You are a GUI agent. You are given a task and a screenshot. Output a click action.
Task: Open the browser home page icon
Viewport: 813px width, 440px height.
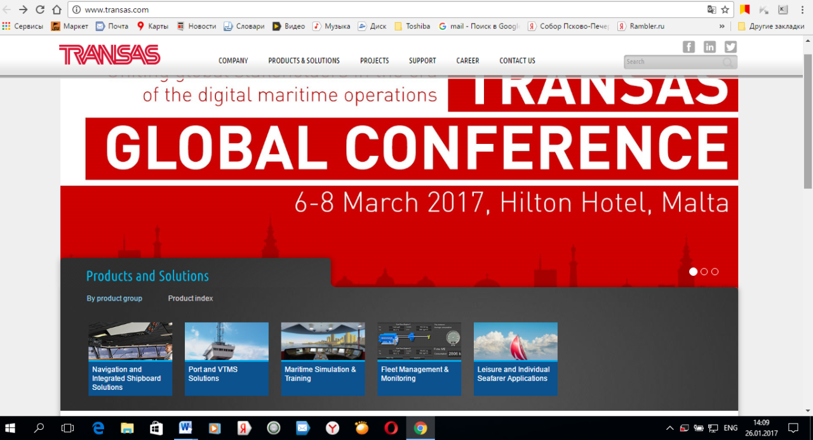click(57, 10)
